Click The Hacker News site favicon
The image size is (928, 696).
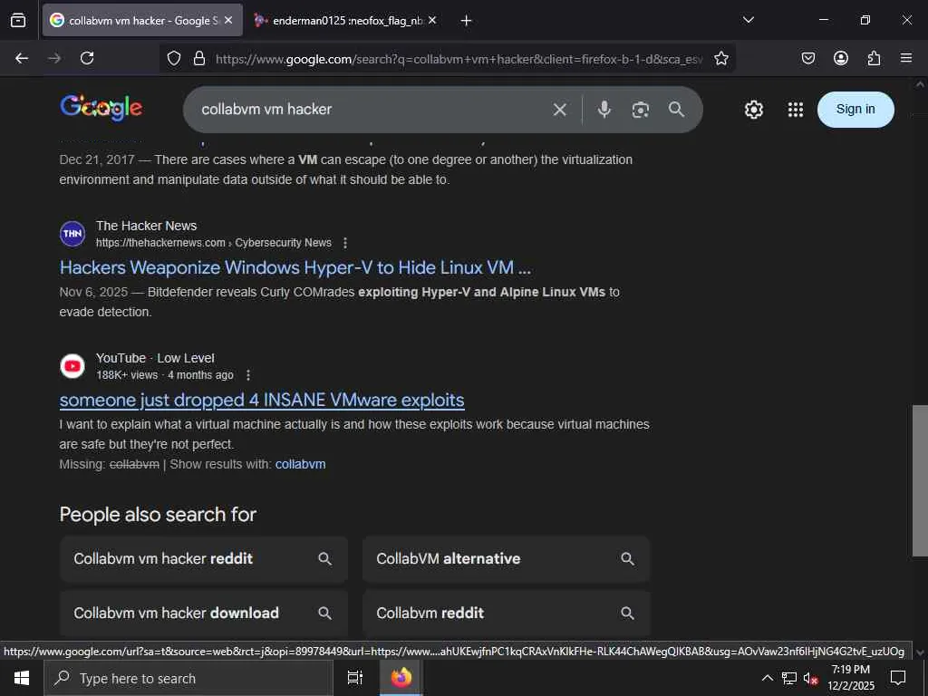click(x=72, y=234)
